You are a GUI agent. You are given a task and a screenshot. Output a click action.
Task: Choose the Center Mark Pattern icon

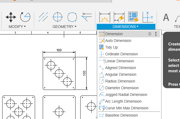tap(72, 17)
